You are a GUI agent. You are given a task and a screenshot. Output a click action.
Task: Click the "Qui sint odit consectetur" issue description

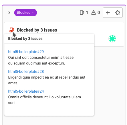[x=41, y=60]
